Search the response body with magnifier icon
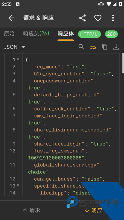Image resolution: width=124 pixels, height=220 pixels. [x=81, y=47]
